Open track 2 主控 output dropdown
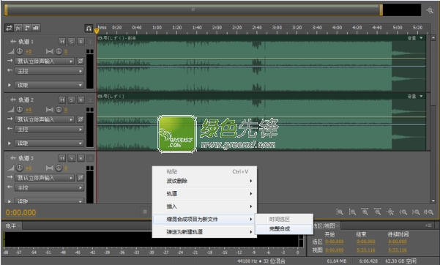 50,130
